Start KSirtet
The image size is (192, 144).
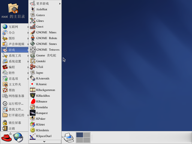click(45, 124)
